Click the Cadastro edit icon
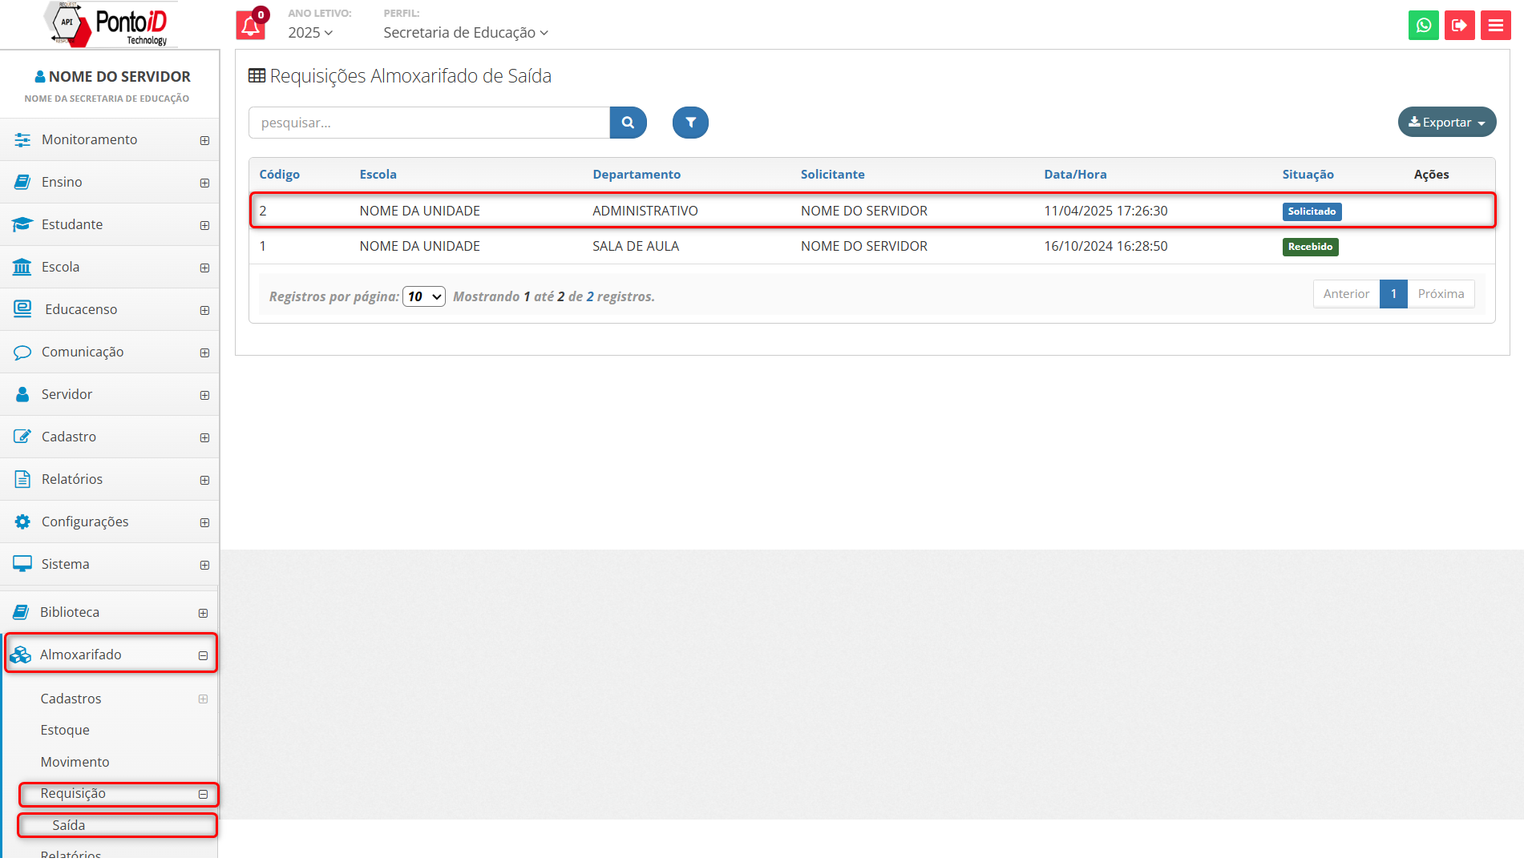The height and width of the screenshot is (862, 1524). point(22,437)
